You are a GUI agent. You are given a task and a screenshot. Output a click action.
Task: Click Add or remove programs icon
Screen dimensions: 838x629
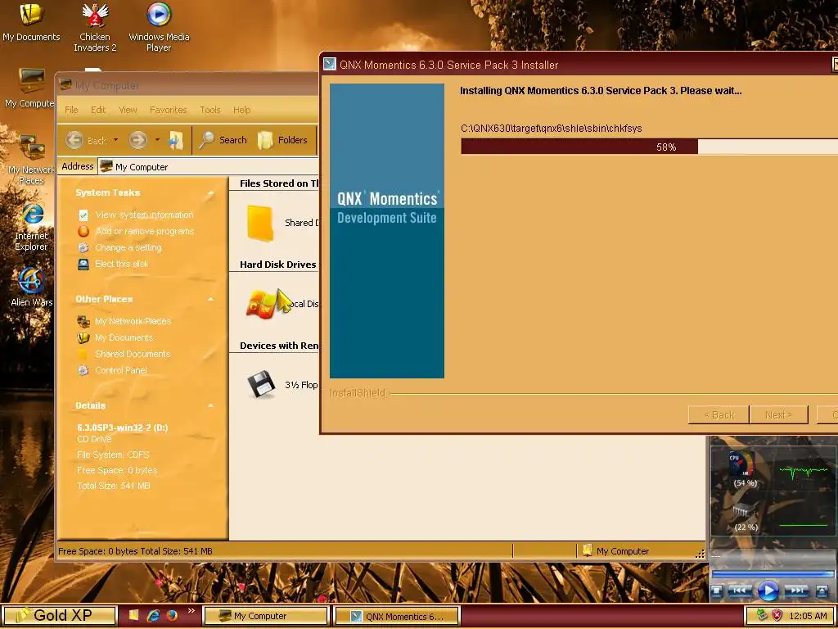pos(83,231)
